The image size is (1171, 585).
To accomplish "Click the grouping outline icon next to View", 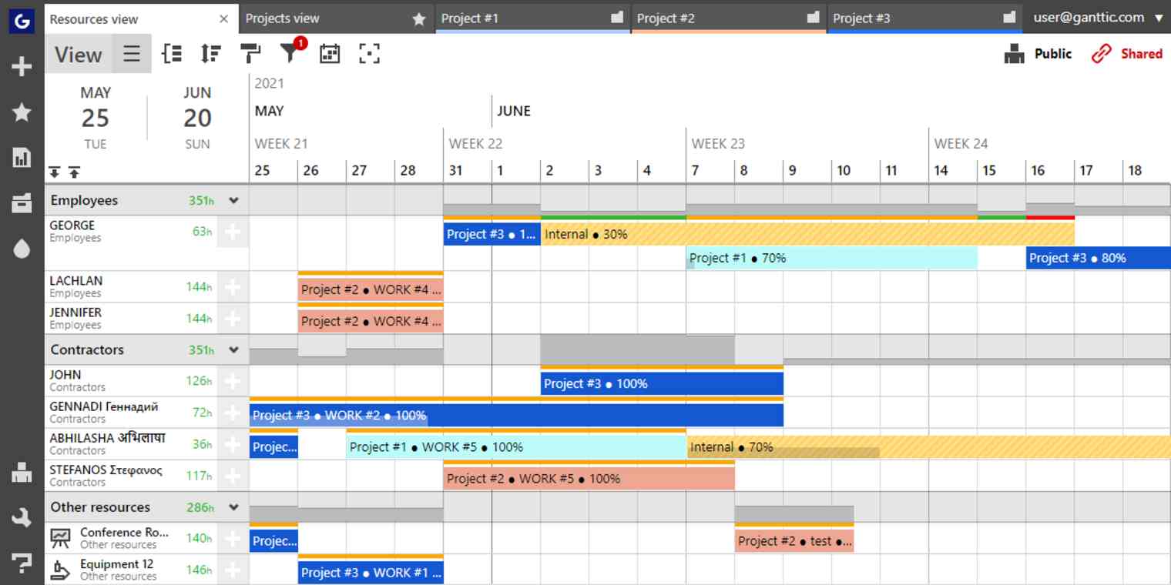I will tap(172, 54).
